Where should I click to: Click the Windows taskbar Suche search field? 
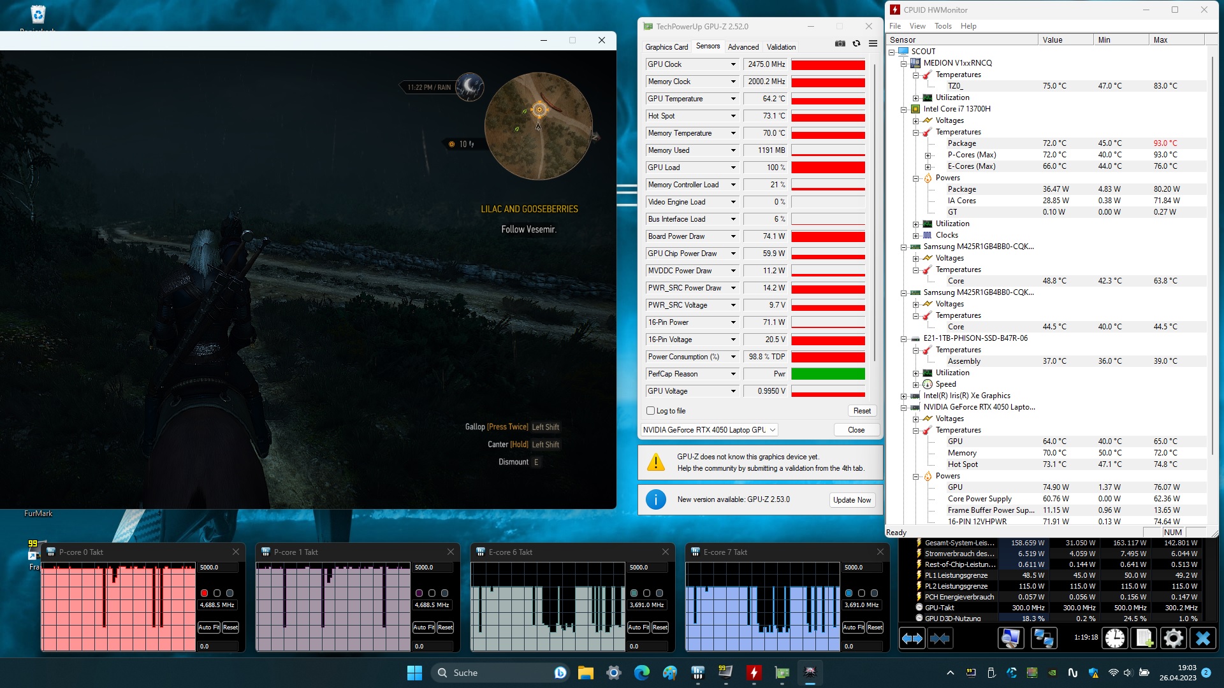[500, 673]
